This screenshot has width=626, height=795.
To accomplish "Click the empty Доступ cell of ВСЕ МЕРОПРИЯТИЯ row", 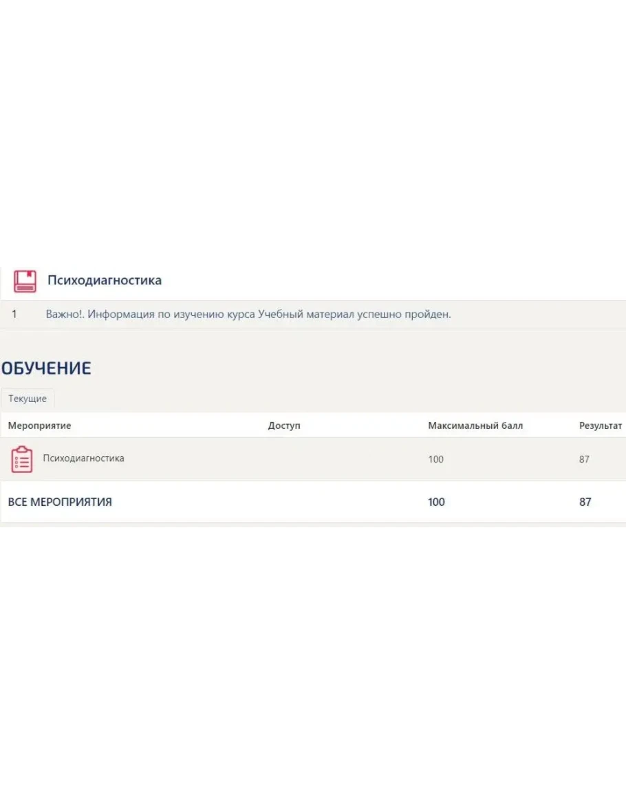I will [x=284, y=502].
